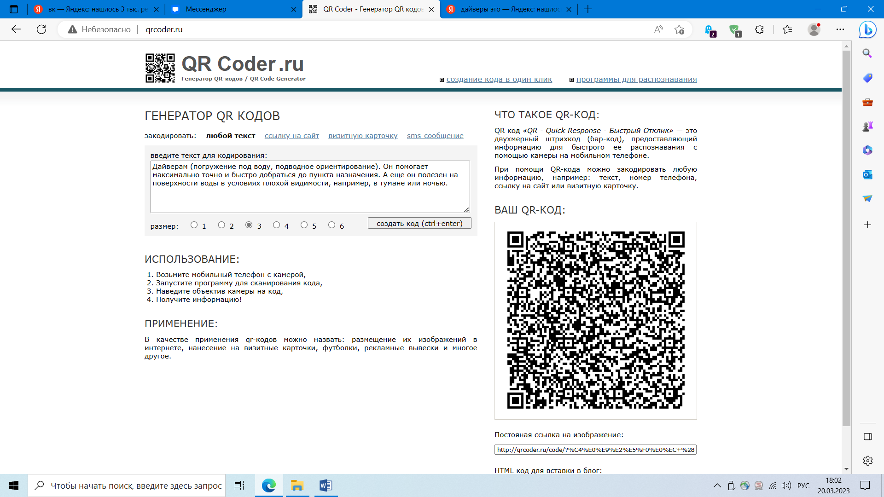Viewport: 884px width, 497px height.
Task: Select size radio option 2
Action: click(x=221, y=225)
